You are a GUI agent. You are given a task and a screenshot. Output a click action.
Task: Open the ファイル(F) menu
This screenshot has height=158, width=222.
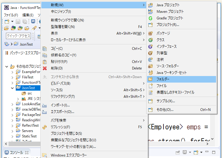[11, 15]
